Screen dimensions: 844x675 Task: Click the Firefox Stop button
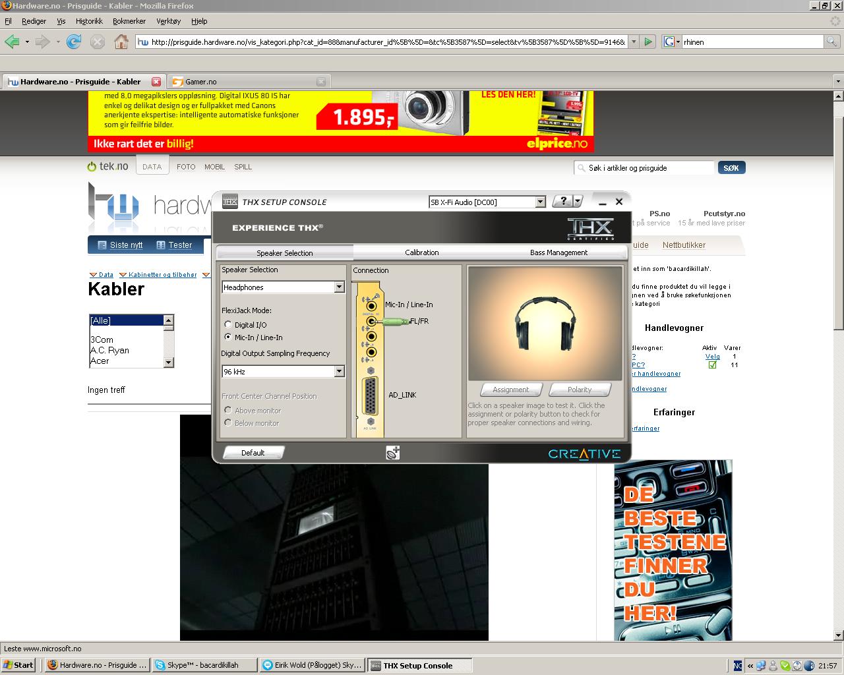(98, 42)
